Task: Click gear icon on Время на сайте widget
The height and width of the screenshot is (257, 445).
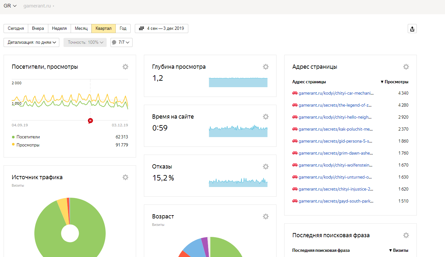Action: (266, 117)
